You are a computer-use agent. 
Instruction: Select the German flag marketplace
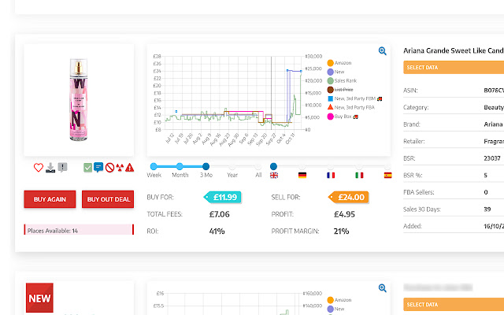pos(302,175)
